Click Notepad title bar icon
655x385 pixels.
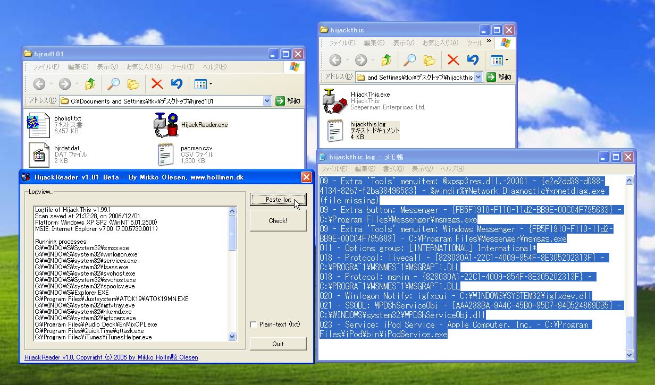324,157
